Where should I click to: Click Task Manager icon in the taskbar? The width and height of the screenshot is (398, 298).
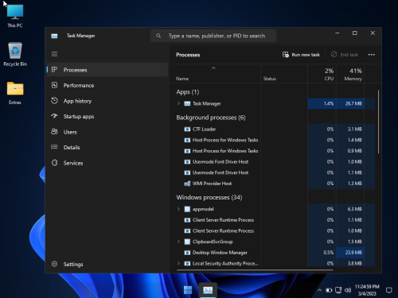click(208, 290)
